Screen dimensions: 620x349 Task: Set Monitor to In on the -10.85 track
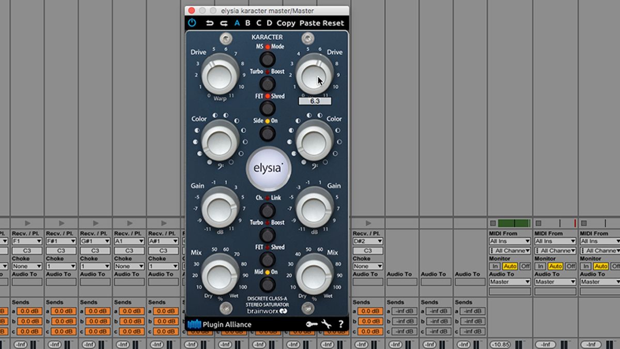click(495, 266)
